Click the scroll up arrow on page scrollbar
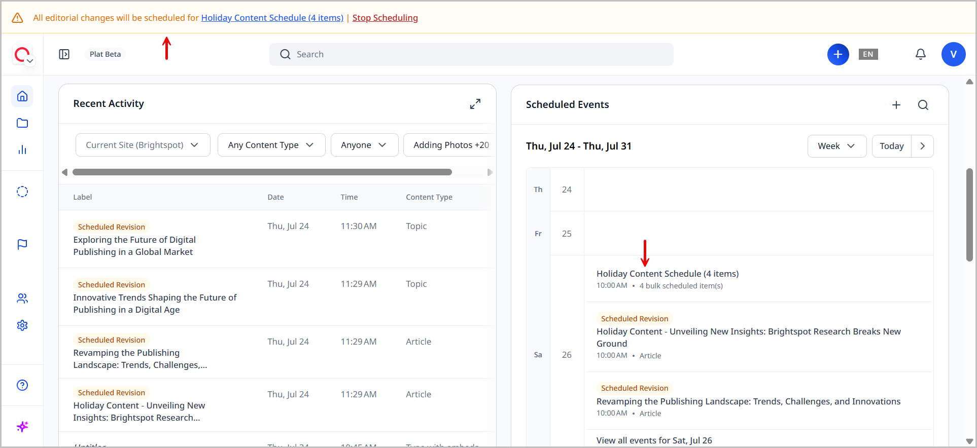The height and width of the screenshot is (448, 977). coord(969,82)
